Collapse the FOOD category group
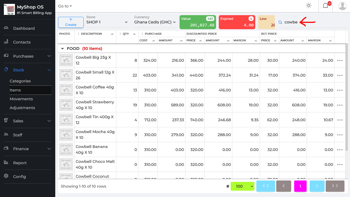Screen dimensions: 350x197 (62, 48)
